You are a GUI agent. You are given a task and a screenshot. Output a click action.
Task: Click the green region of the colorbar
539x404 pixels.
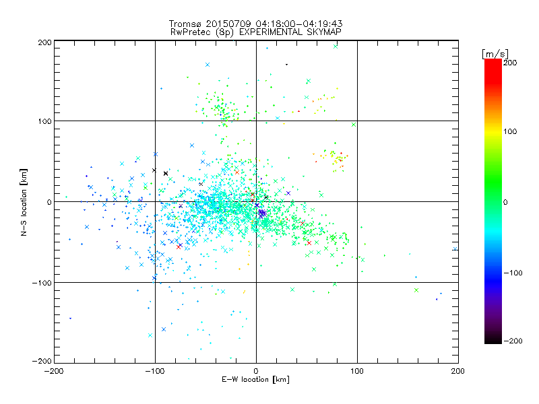click(x=493, y=182)
